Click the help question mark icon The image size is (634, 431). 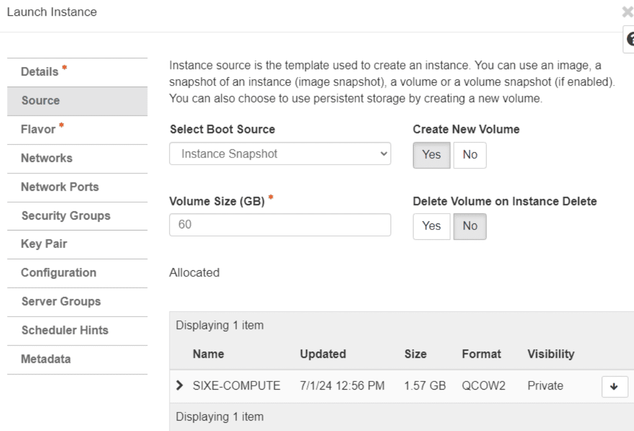(x=630, y=40)
